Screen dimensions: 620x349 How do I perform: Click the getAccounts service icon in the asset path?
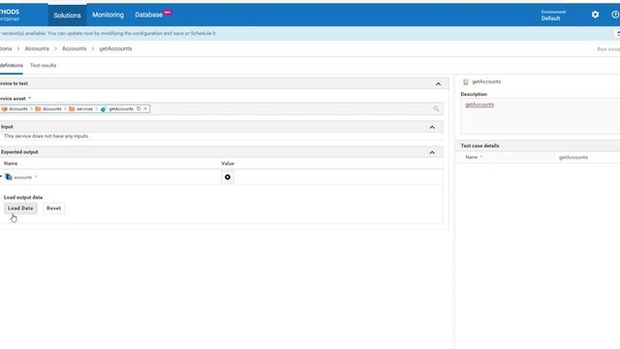point(104,110)
